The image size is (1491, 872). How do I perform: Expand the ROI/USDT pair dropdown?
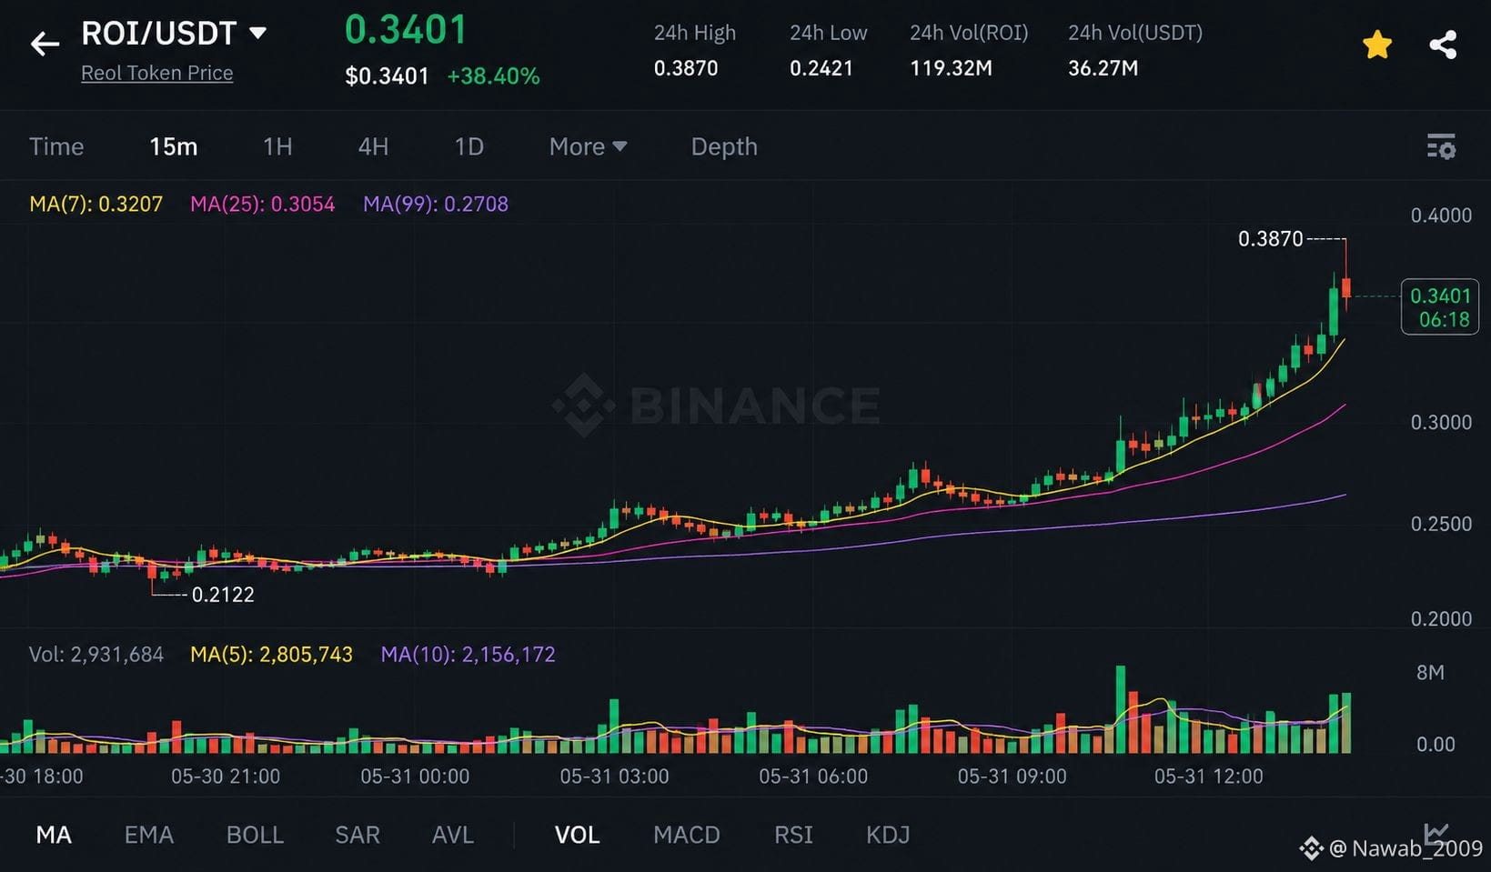258,34
